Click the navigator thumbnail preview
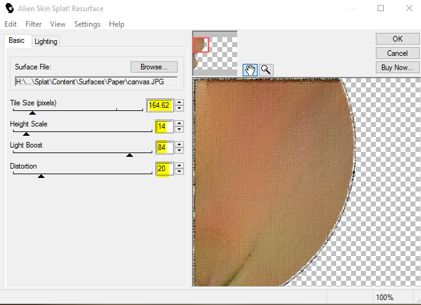 point(215,53)
